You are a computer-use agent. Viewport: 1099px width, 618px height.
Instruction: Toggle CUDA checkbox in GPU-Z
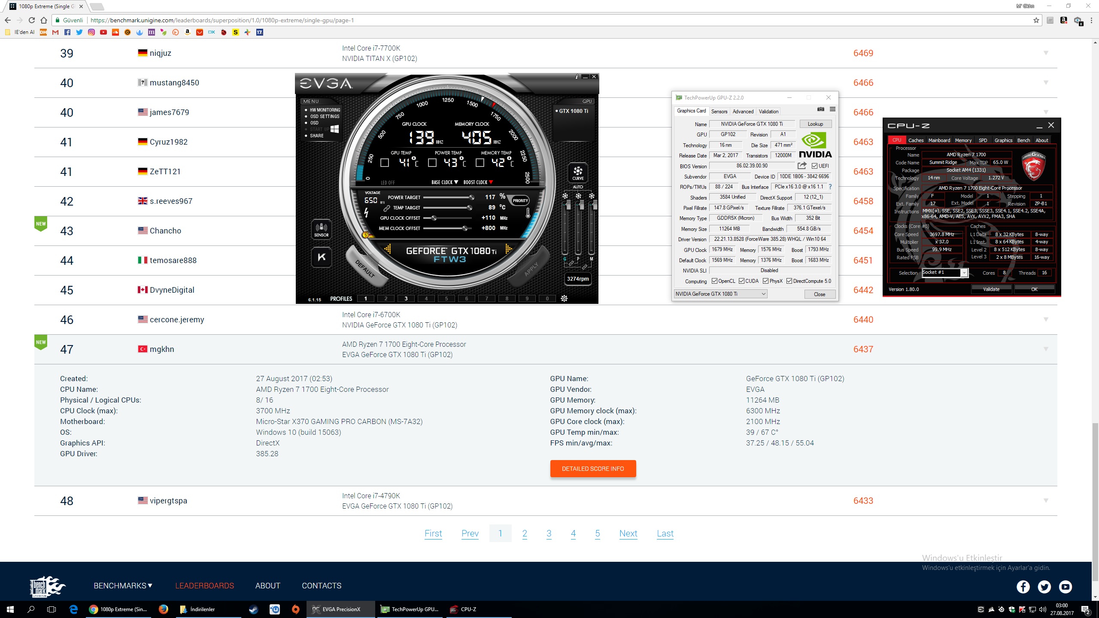pos(741,281)
